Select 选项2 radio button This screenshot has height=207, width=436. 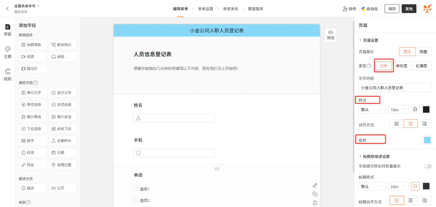pyautogui.click(x=135, y=200)
